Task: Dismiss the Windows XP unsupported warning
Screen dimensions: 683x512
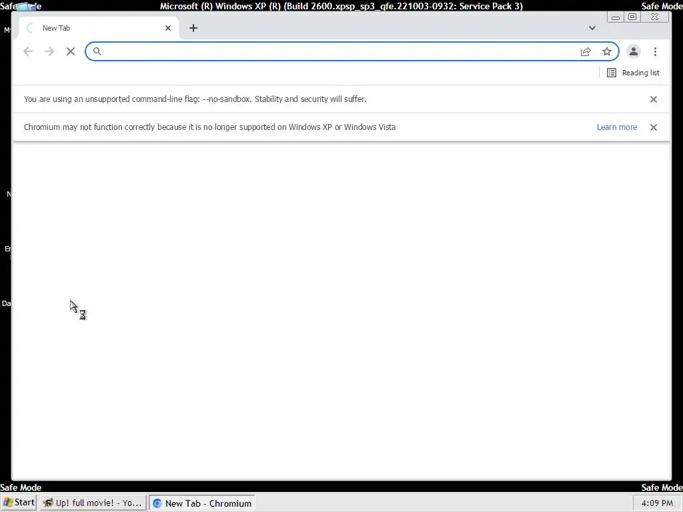Action: pyautogui.click(x=654, y=127)
